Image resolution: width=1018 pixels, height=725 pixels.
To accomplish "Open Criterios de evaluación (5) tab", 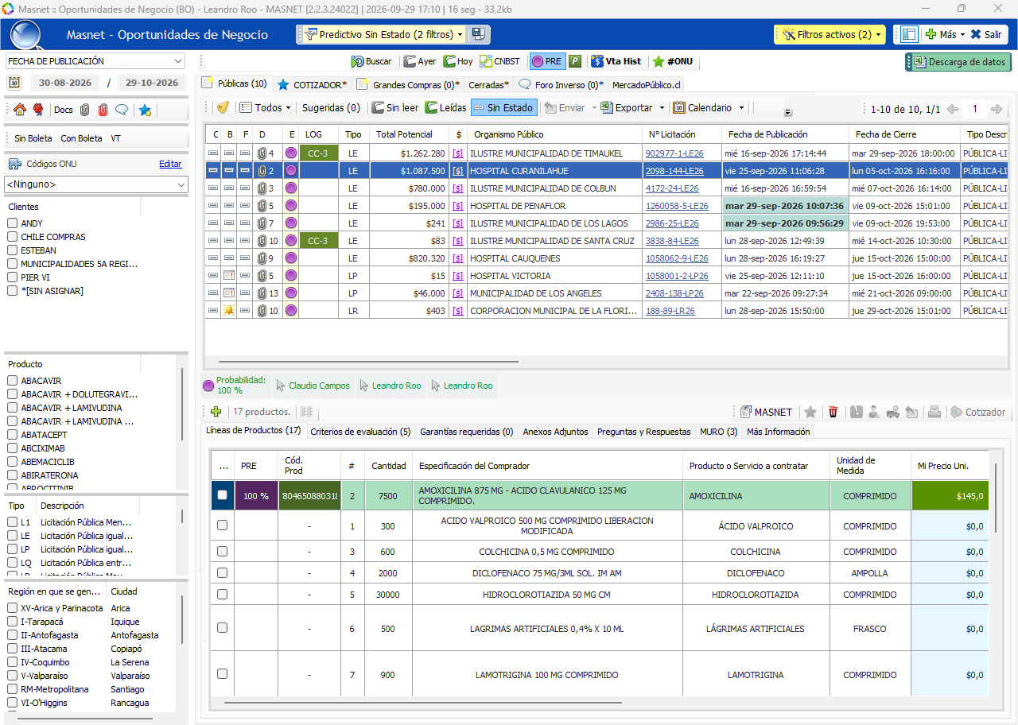I will (360, 432).
